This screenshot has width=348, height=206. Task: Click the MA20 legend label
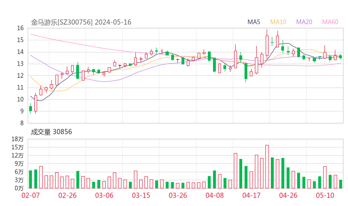pos(304,22)
